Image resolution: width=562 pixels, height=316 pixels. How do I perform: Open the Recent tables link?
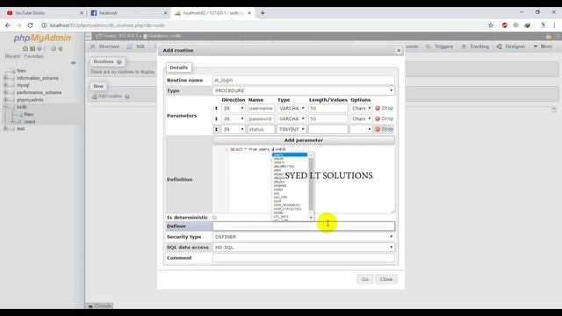[x=12, y=56]
